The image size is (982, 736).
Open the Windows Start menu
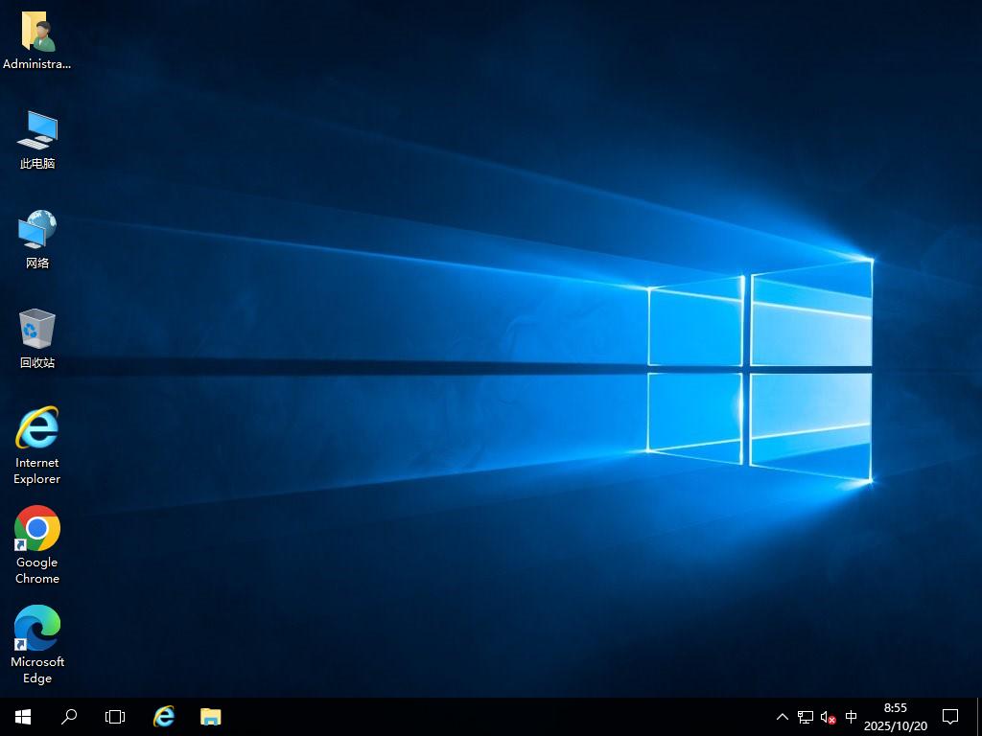click(x=23, y=717)
